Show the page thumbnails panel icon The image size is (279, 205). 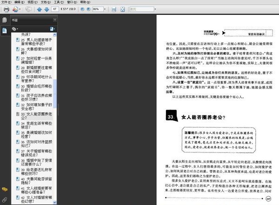pos(5,20)
